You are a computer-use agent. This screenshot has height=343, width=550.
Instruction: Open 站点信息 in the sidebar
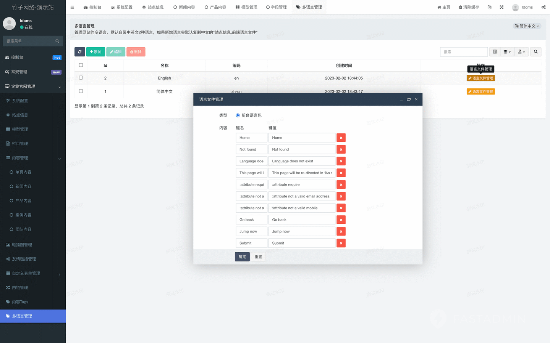[20, 115]
